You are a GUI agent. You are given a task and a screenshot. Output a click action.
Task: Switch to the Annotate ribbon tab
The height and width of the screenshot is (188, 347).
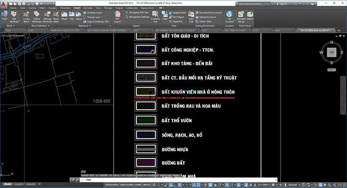click(x=88, y=8)
